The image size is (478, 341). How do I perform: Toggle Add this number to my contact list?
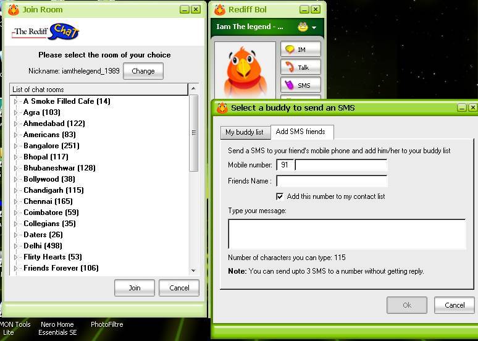click(280, 196)
